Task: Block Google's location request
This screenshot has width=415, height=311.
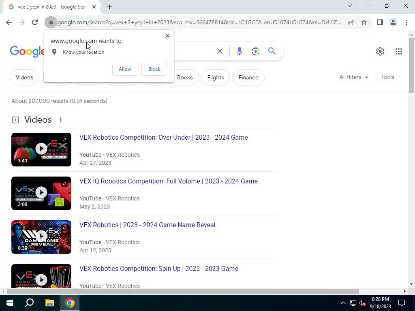Action: (154, 69)
